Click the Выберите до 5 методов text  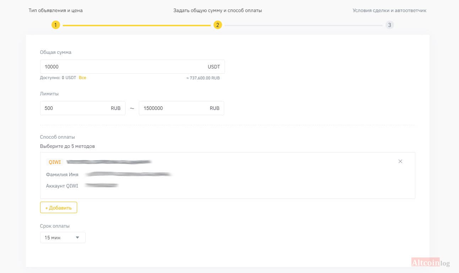pos(67,146)
